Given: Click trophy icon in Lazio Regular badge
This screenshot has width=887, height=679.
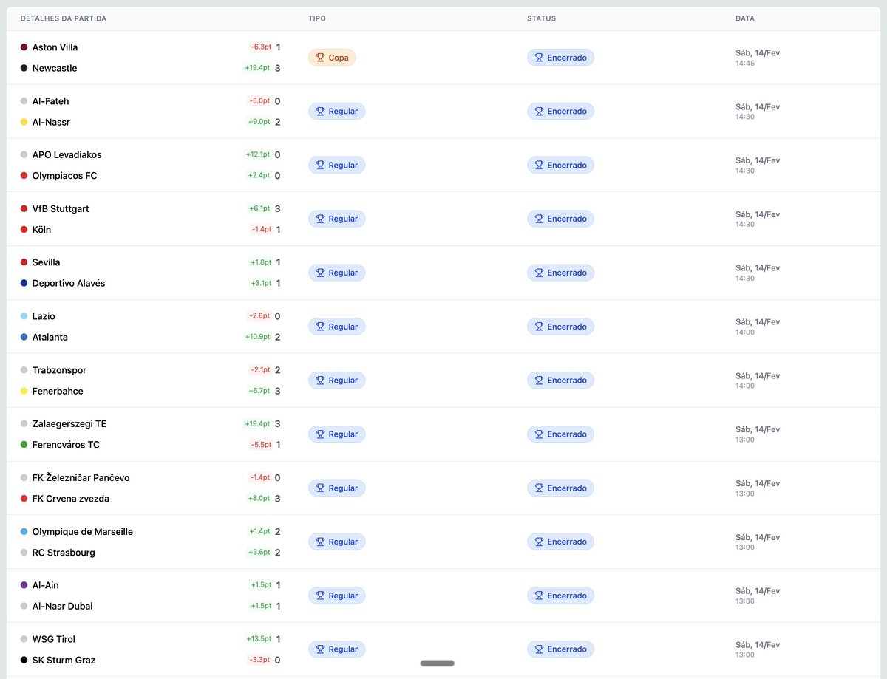Looking at the screenshot, I should click(321, 327).
